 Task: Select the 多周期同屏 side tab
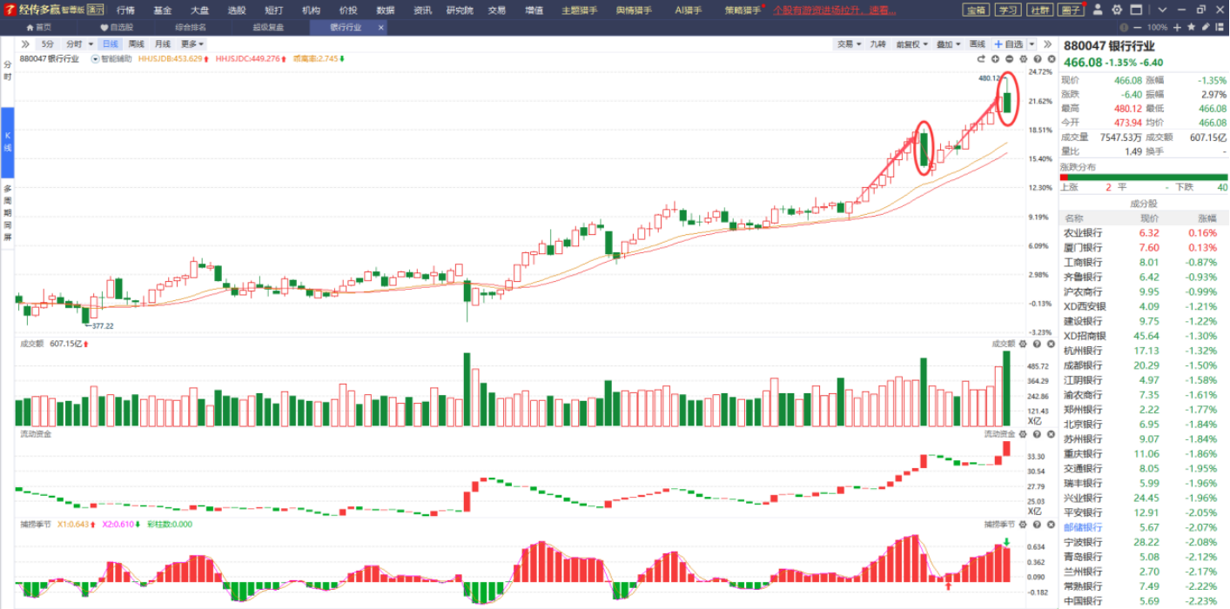tap(8, 212)
